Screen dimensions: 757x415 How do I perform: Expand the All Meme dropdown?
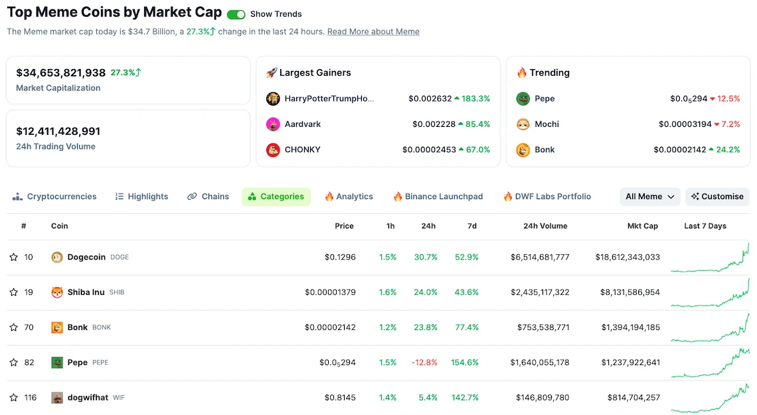650,197
